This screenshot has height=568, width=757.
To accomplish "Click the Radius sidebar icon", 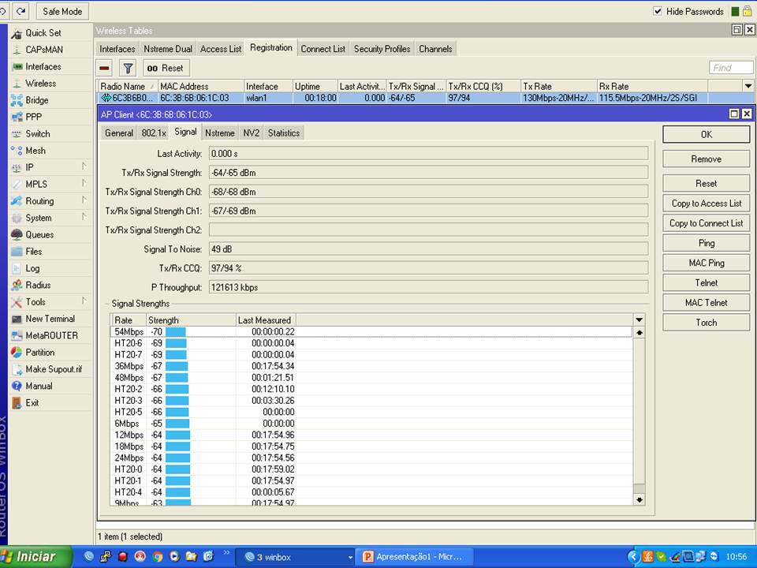I will pyautogui.click(x=17, y=286).
